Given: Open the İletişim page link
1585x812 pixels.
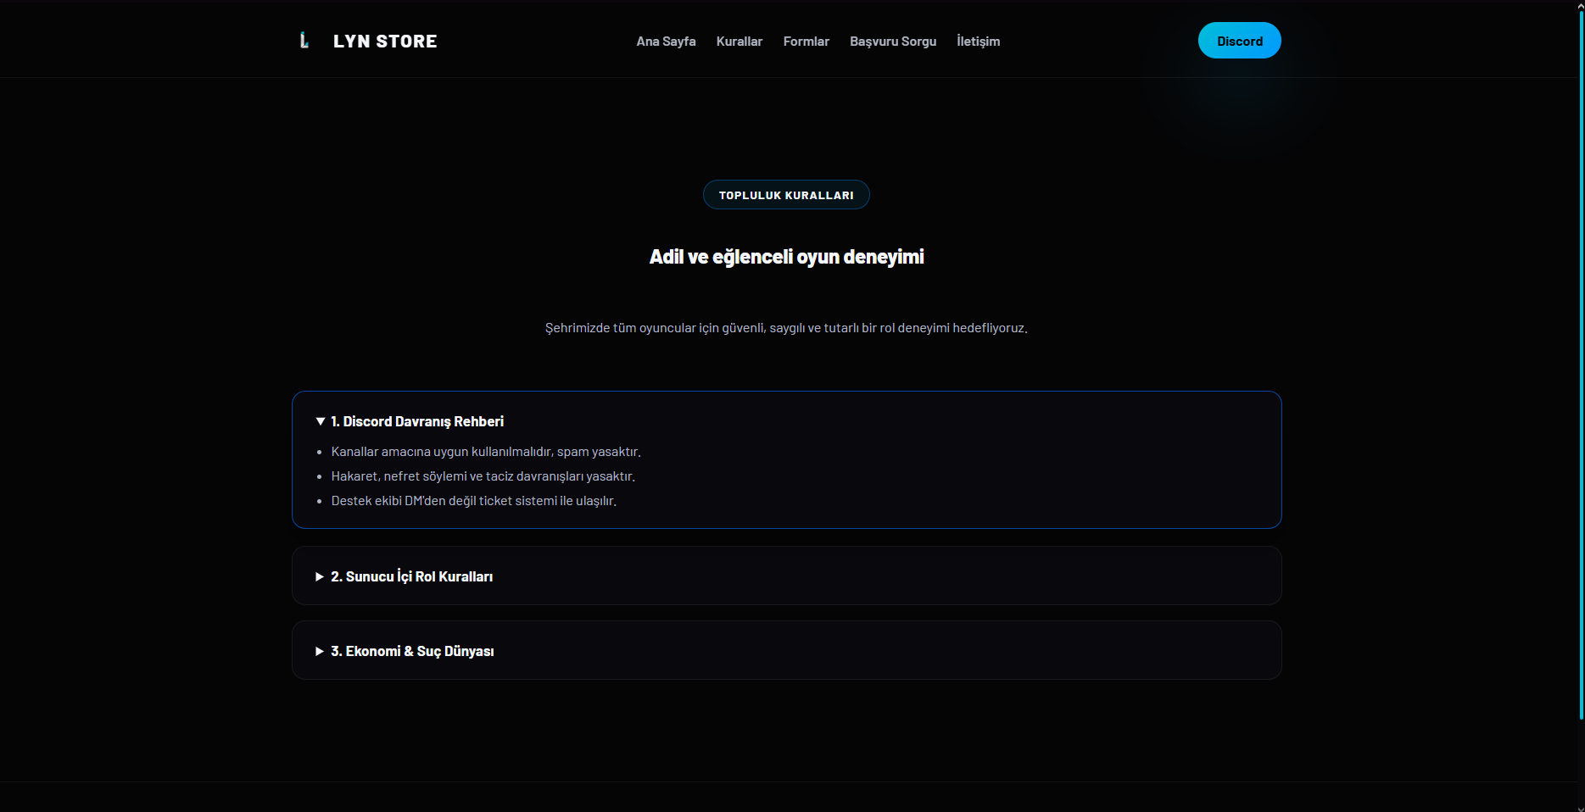Looking at the screenshot, I should (x=978, y=42).
